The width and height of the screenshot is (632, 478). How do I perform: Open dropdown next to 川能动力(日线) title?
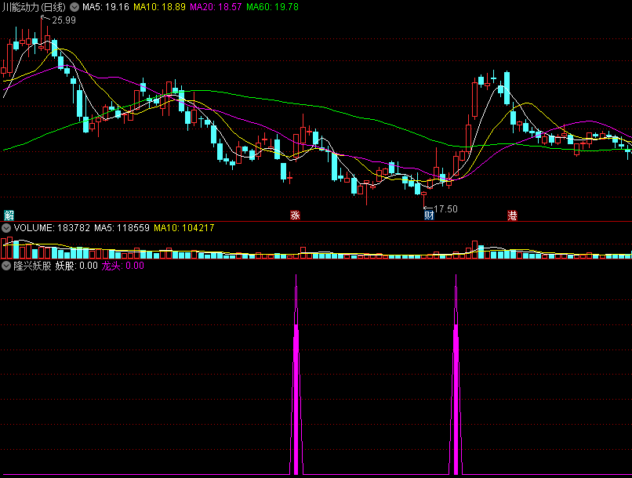click(x=74, y=7)
